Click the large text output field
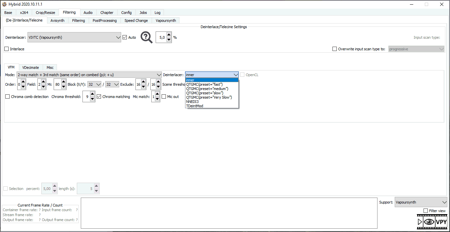Image resolution: width=450 pixels, height=232 pixels. click(229, 213)
